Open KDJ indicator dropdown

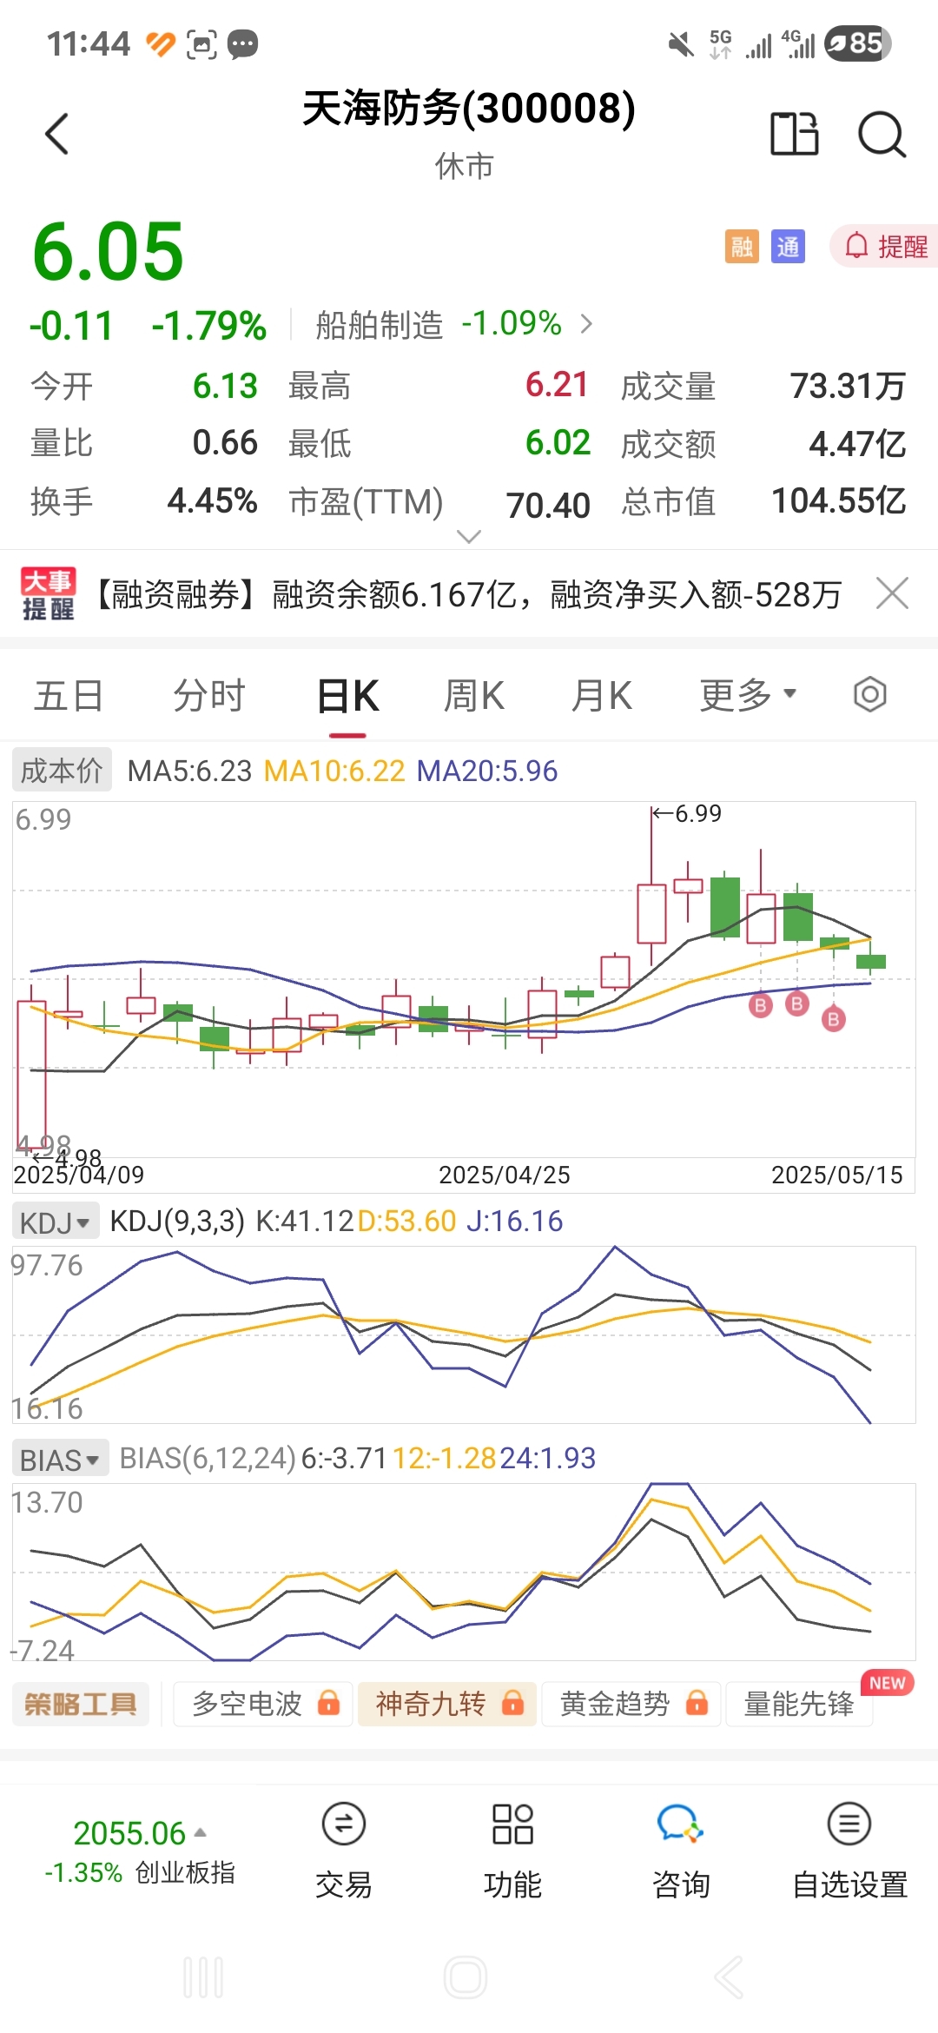[x=56, y=1222]
